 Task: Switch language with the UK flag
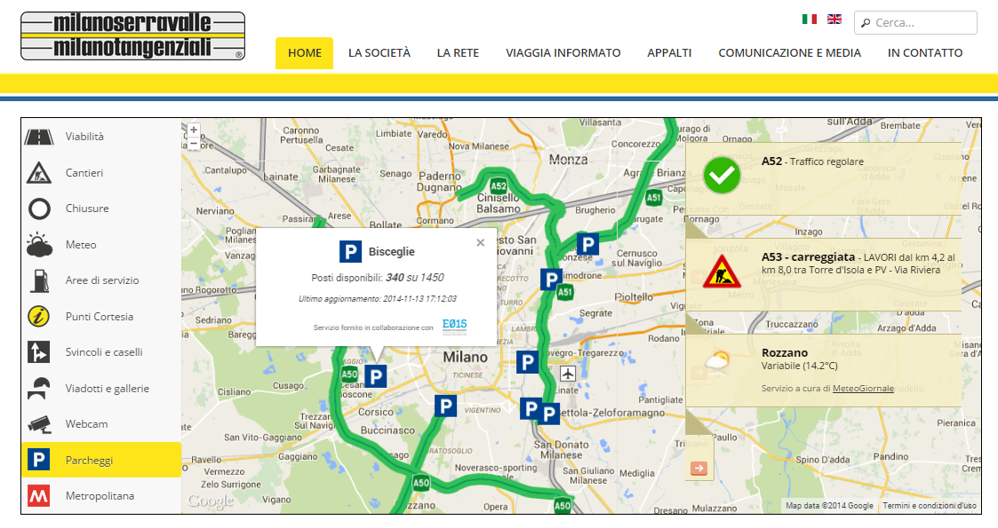(x=834, y=19)
